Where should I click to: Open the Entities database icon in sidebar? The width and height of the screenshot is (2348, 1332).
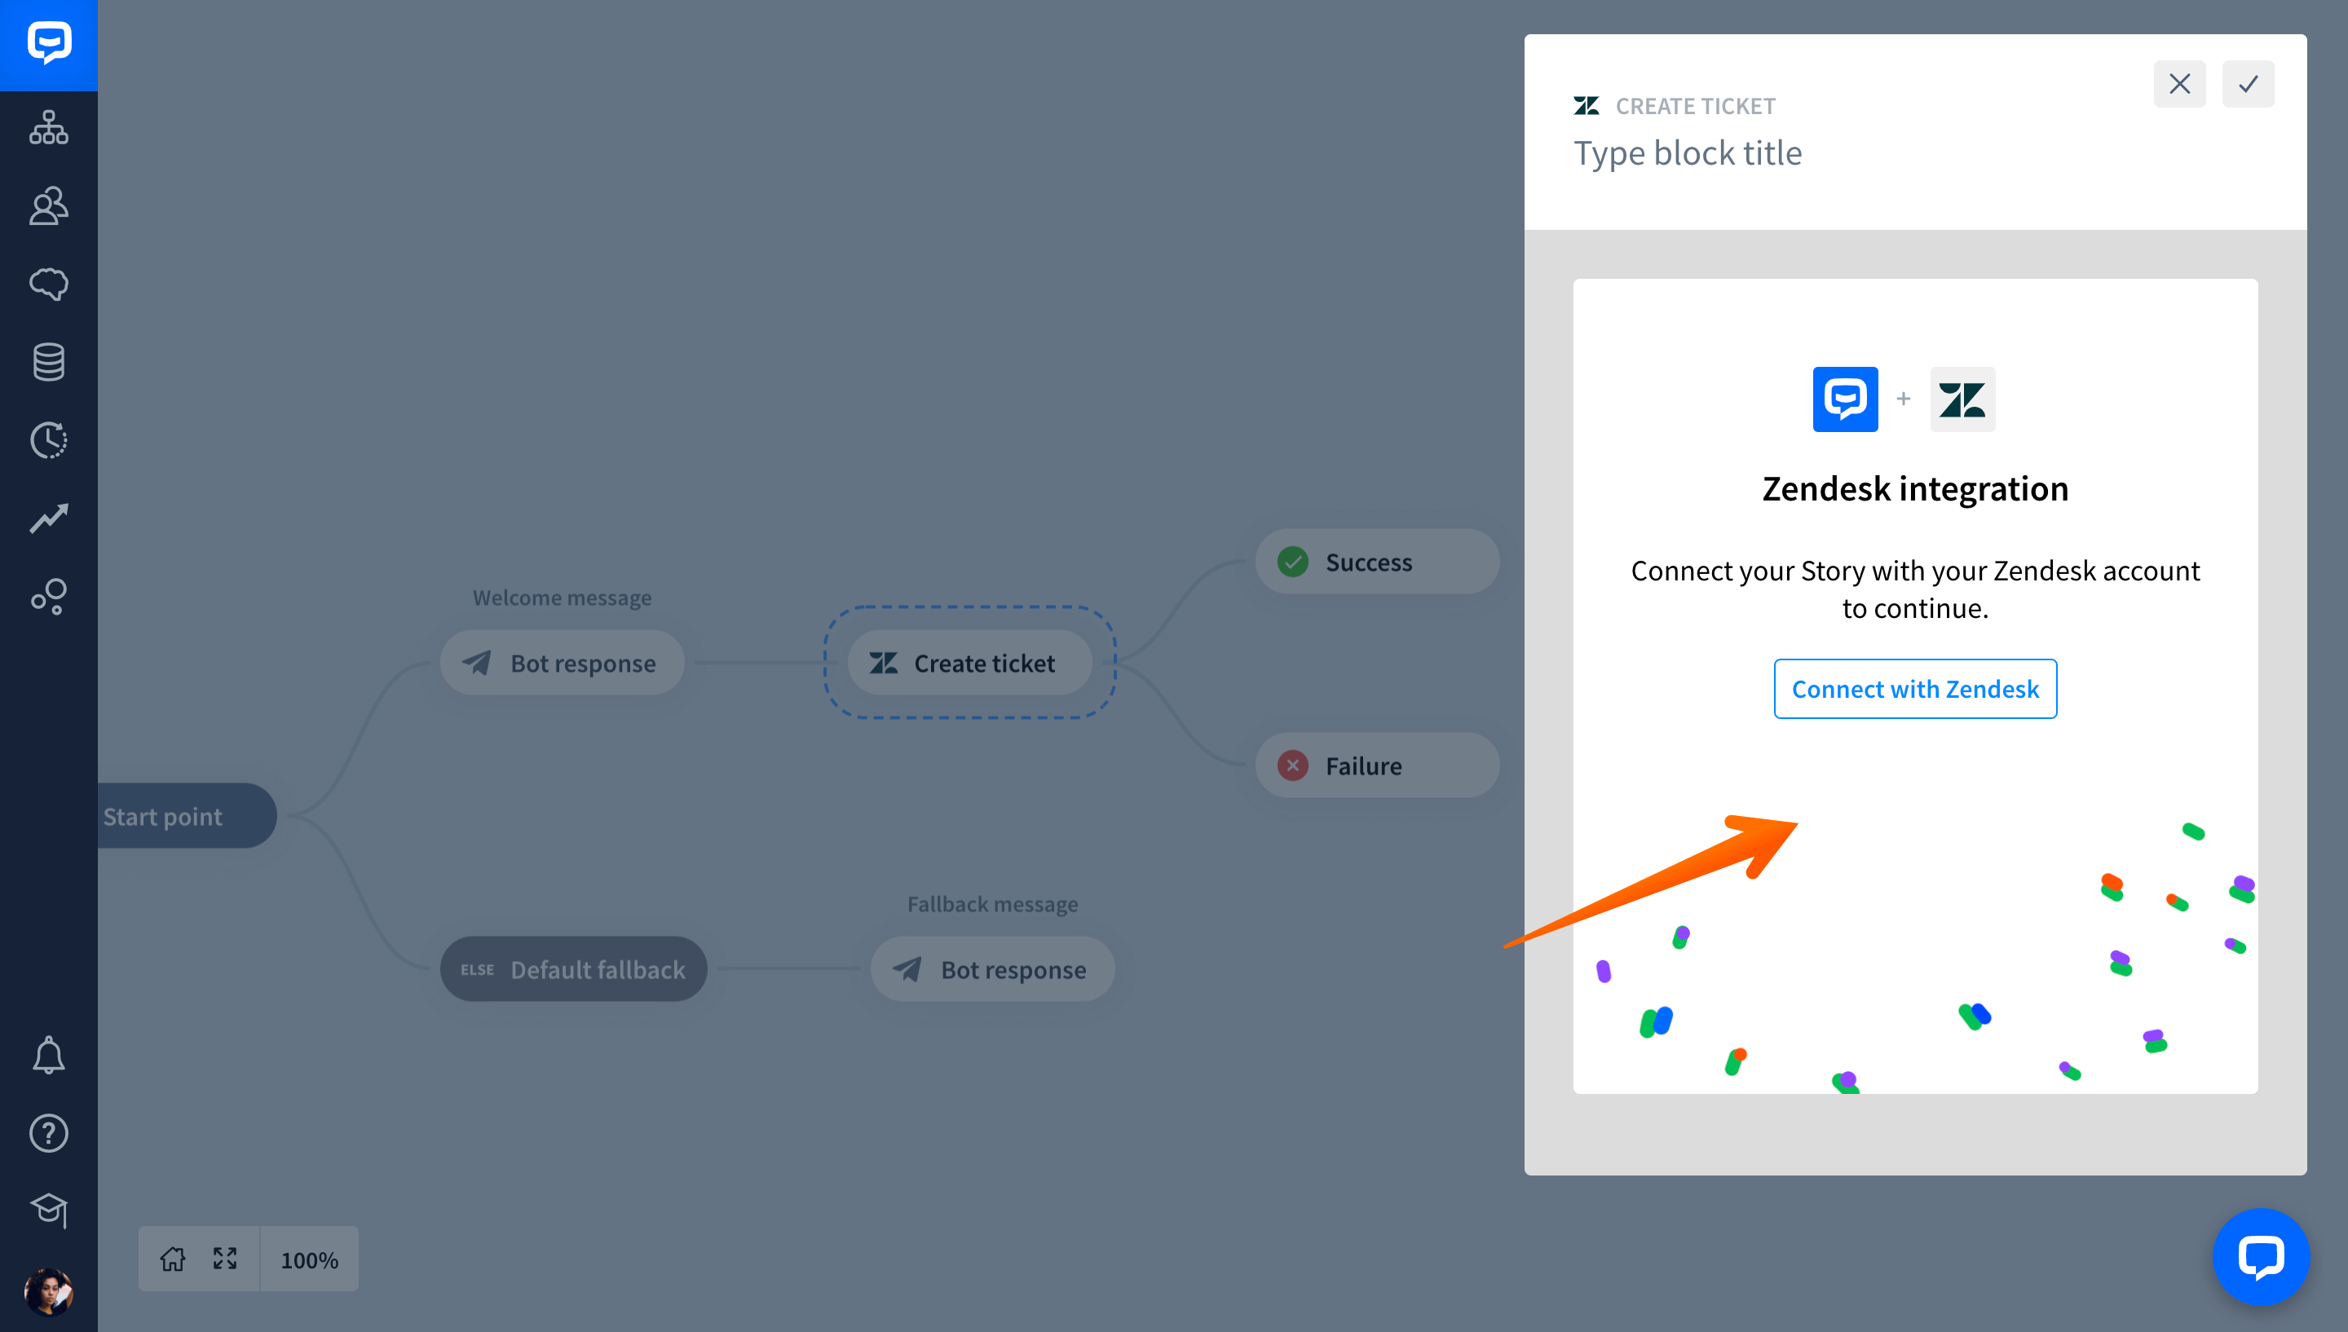[x=48, y=362]
